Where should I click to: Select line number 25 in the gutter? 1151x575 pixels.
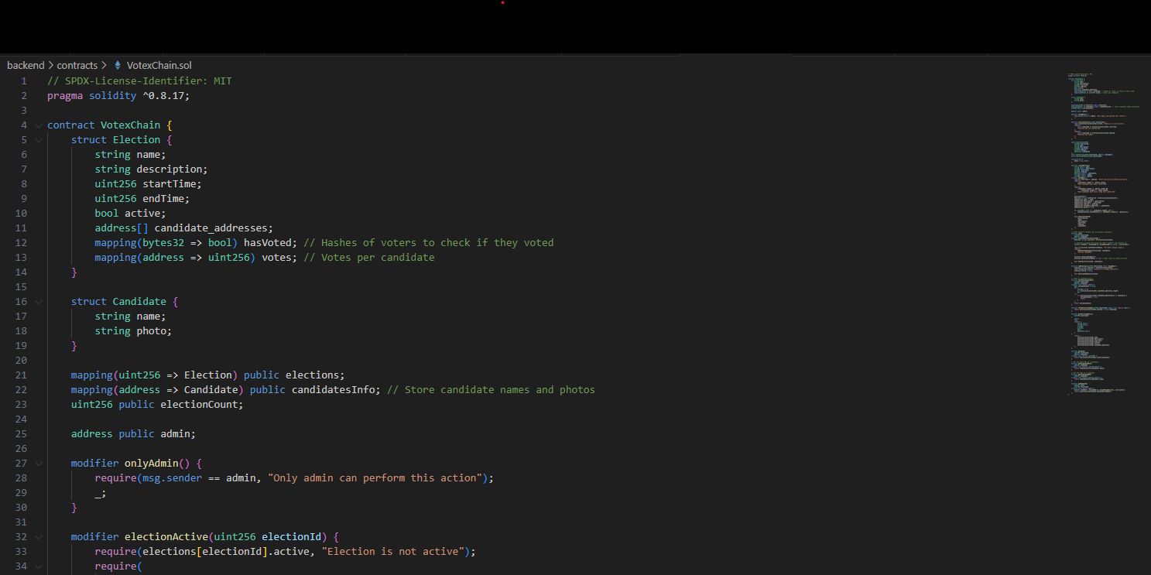click(x=21, y=434)
